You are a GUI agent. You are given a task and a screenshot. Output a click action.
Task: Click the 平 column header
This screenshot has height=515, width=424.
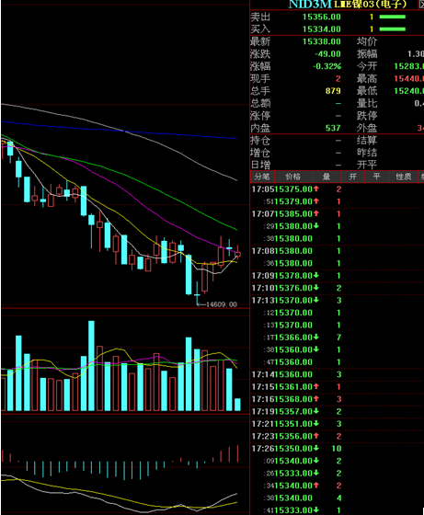377,177
